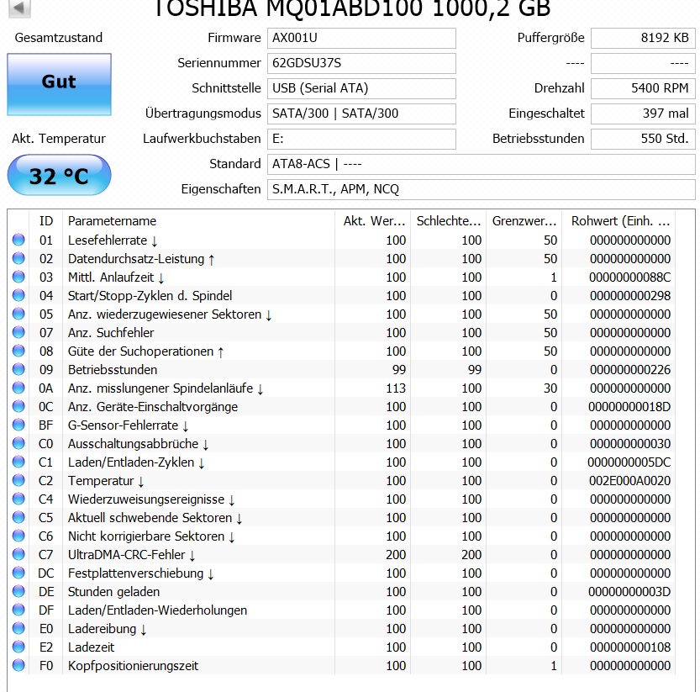Select raw value 002E000A0020

pos(630,481)
